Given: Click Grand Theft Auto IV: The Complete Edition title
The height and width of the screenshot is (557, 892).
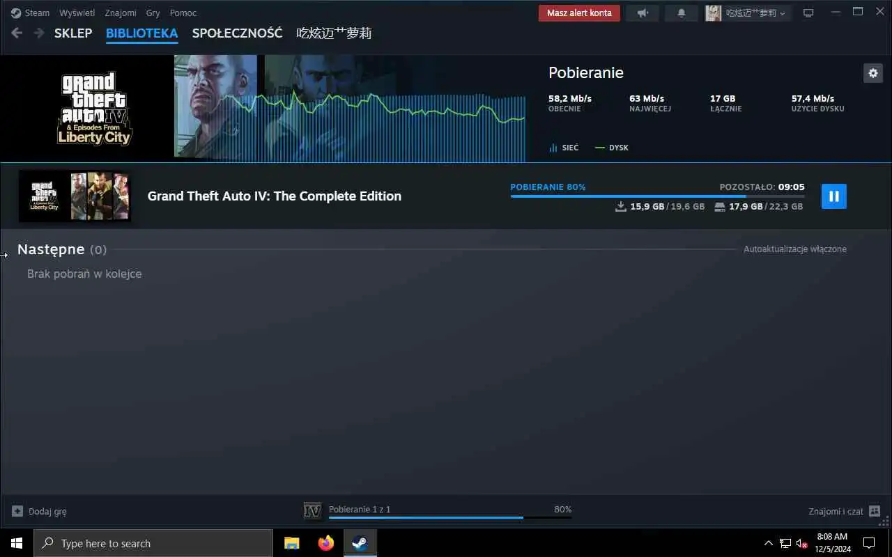Looking at the screenshot, I should (275, 196).
